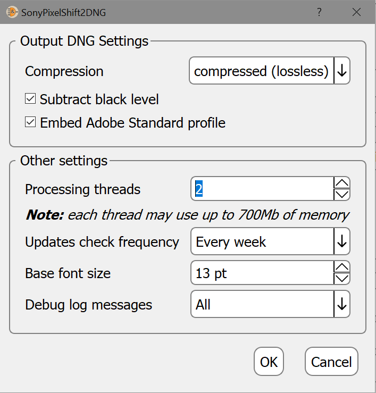Click the SonyPixelShift2DNG window title text
The image size is (376, 393).
(63, 12)
